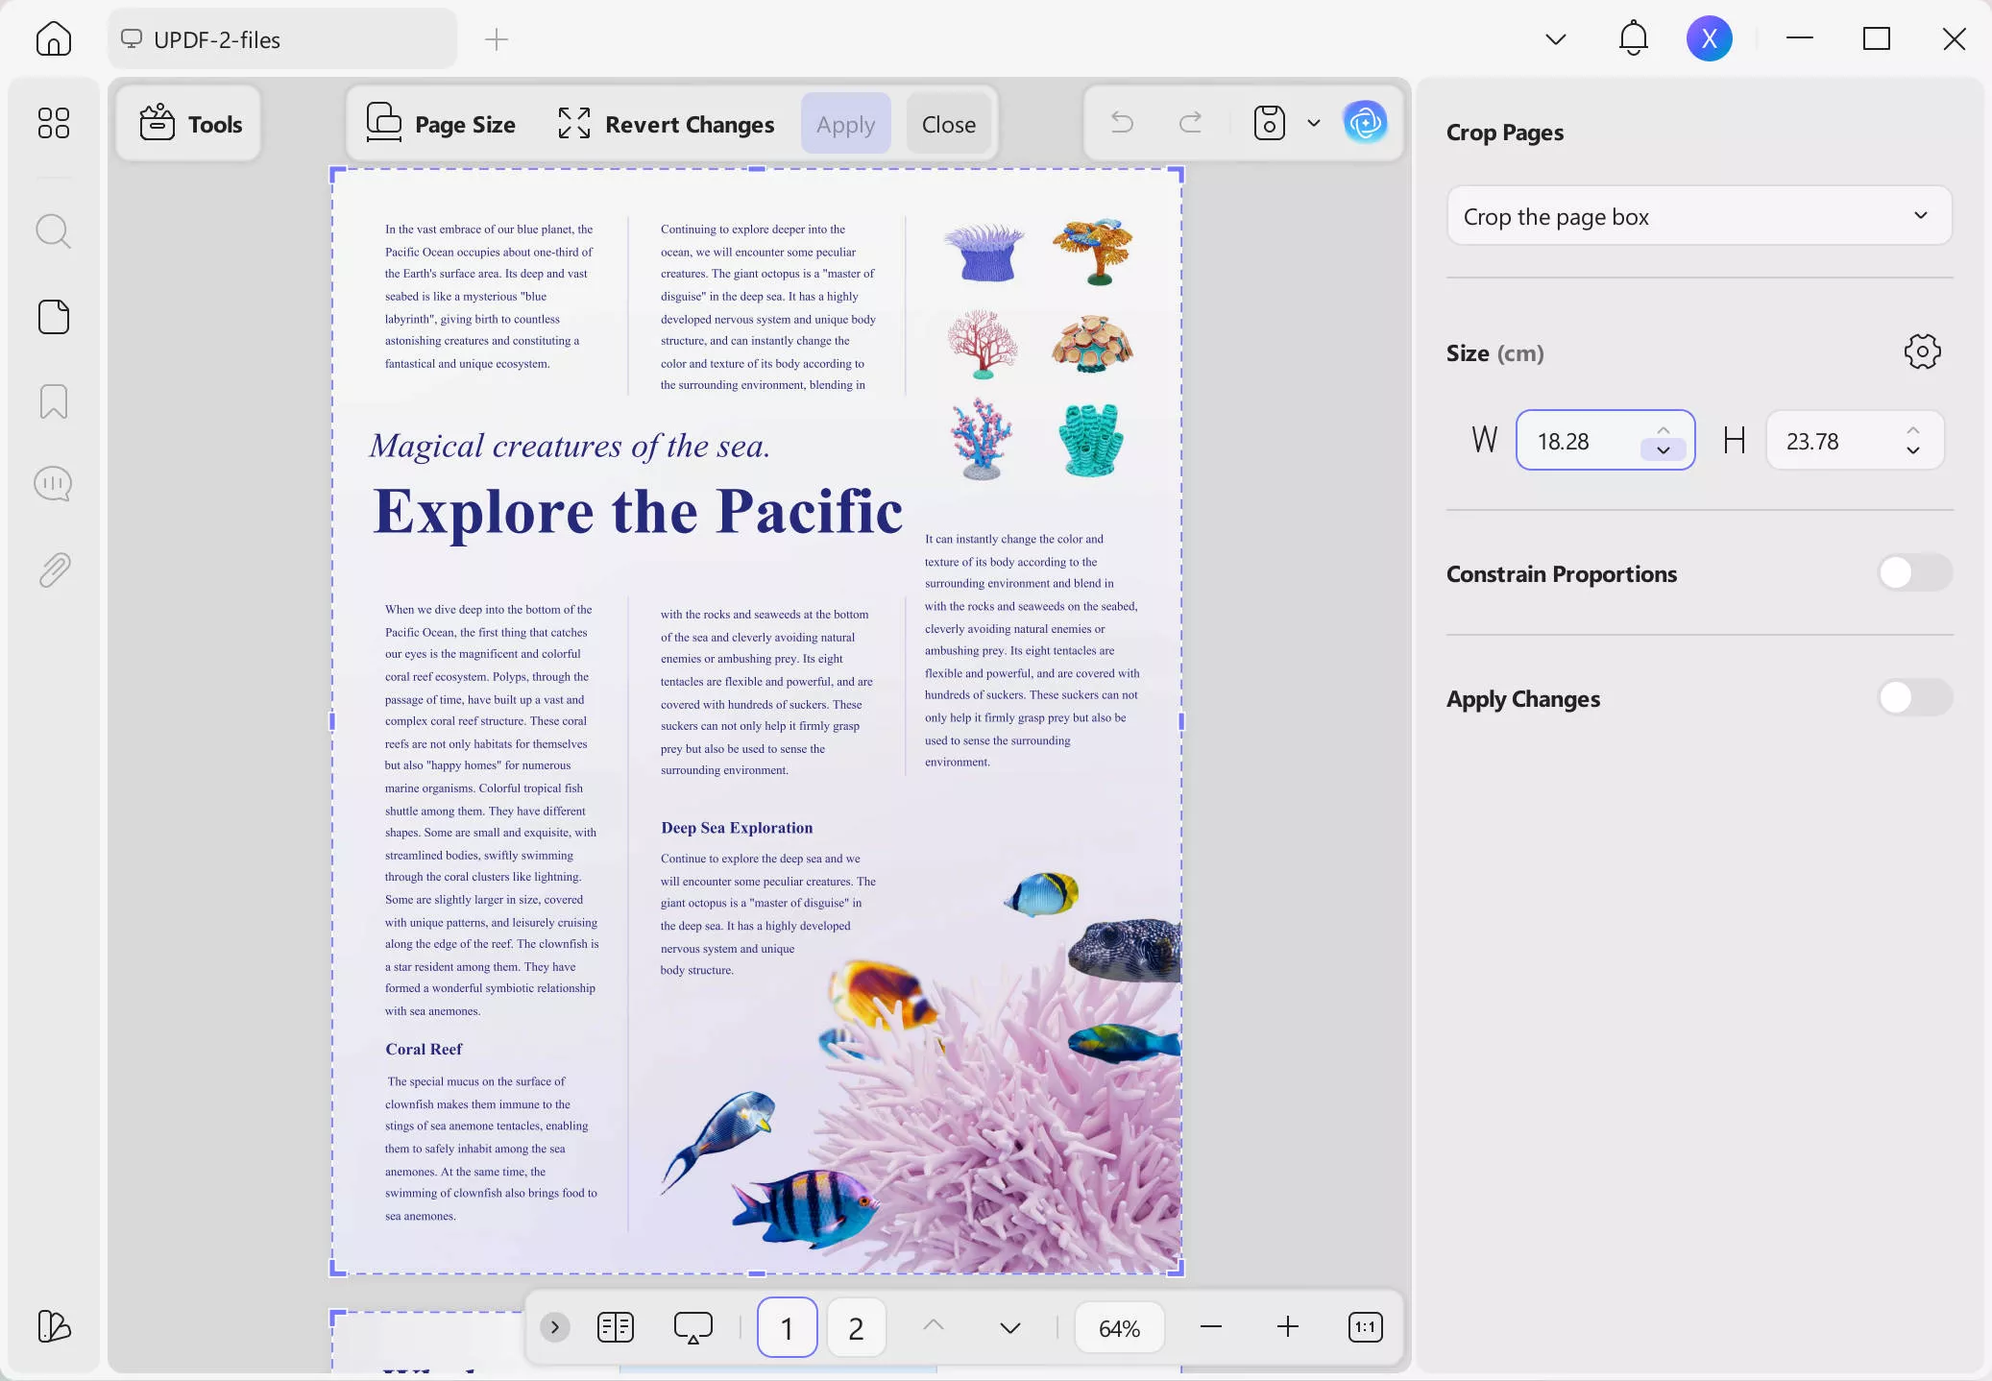Reset zoom to actual size 1:1
Viewport: 1992px width, 1381px height.
point(1364,1327)
